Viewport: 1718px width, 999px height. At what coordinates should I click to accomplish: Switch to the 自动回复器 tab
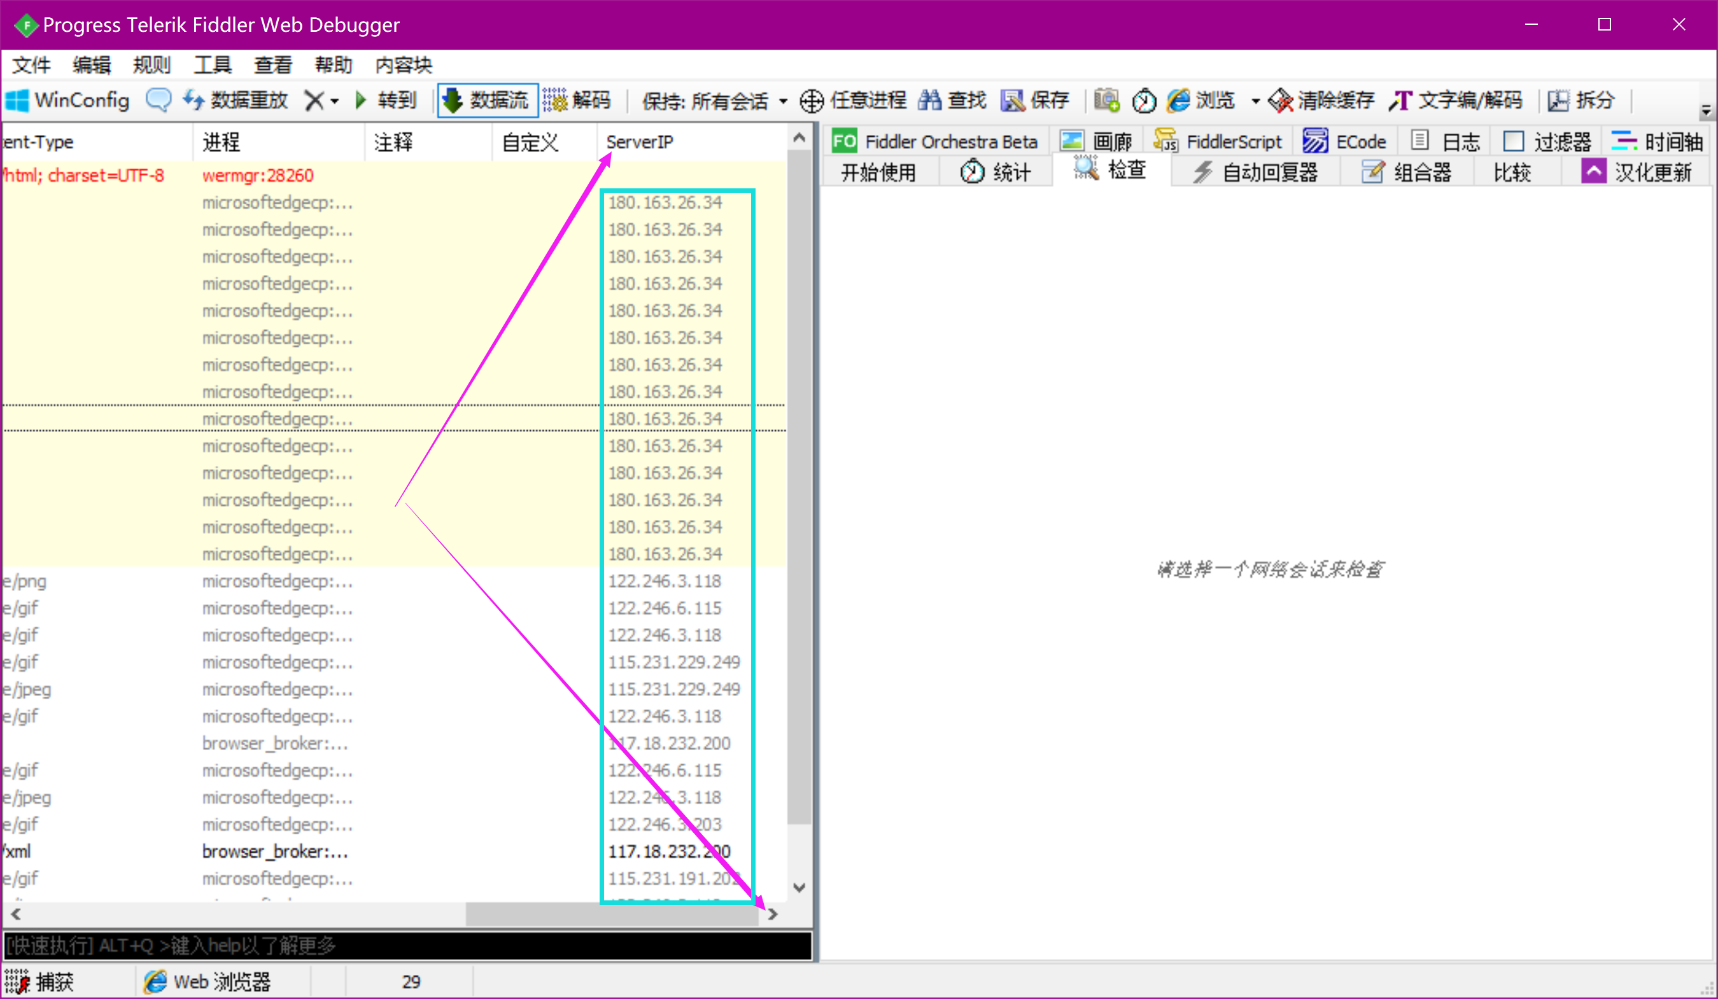tap(1255, 172)
